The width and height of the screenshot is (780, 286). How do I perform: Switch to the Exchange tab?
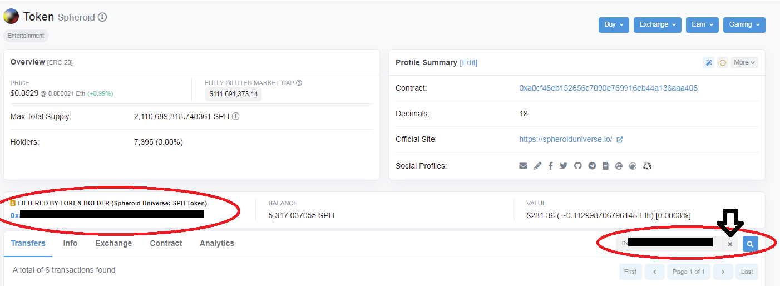[x=113, y=244]
